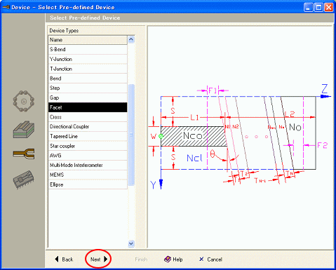Choose Y-Junction from the device list
Image resolution: width=336 pixels, height=270 pixels.
88,59
